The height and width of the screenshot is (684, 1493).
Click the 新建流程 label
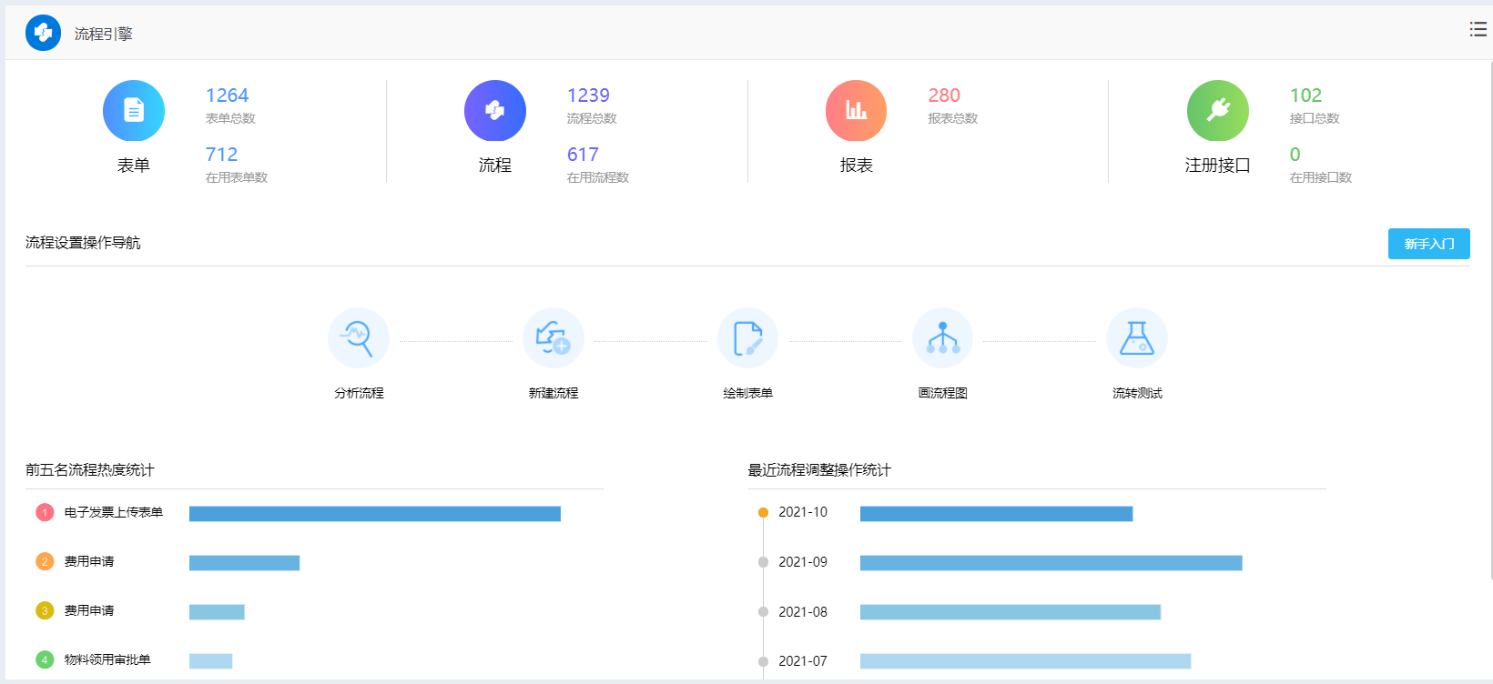pyautogui.click(x=554, y=393)
